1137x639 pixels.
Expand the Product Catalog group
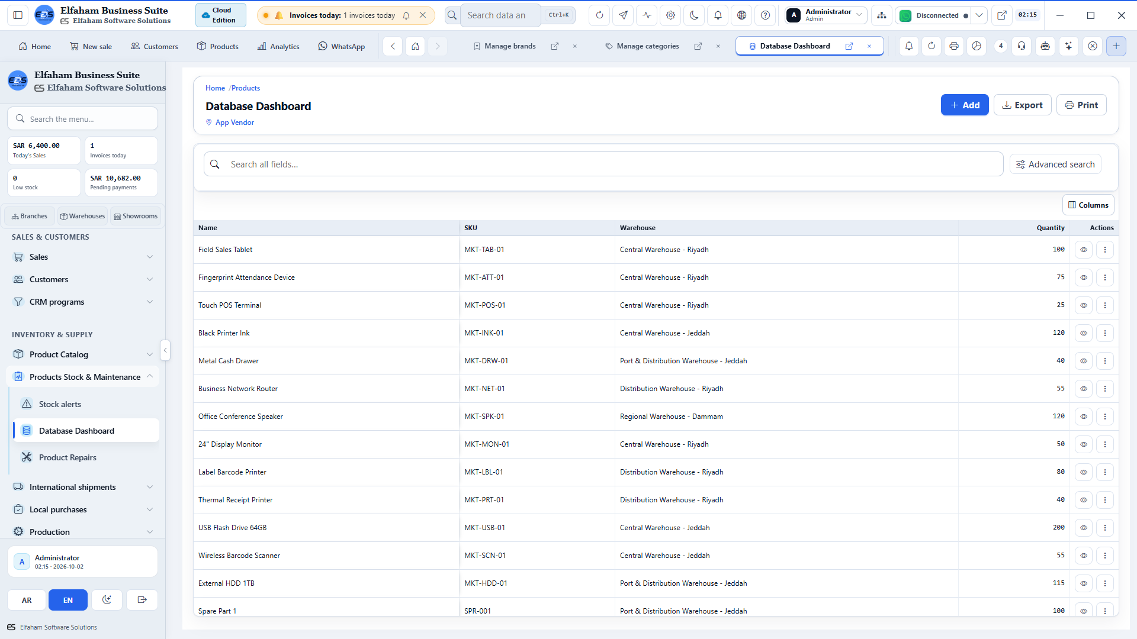click(83, 354)
